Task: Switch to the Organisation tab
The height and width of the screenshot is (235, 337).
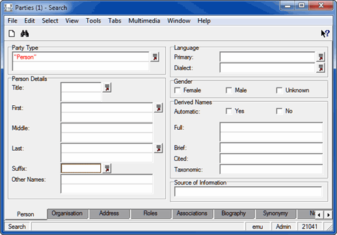Action: tap(67, 214)
